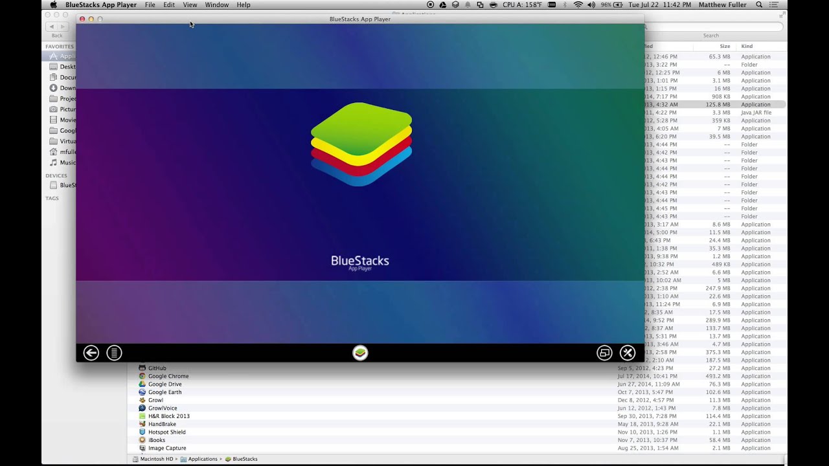Click the Google Chrome app icon in Finder
This screenshot has height=466, width=829.
pyautogui.click(x=142, y=376)
